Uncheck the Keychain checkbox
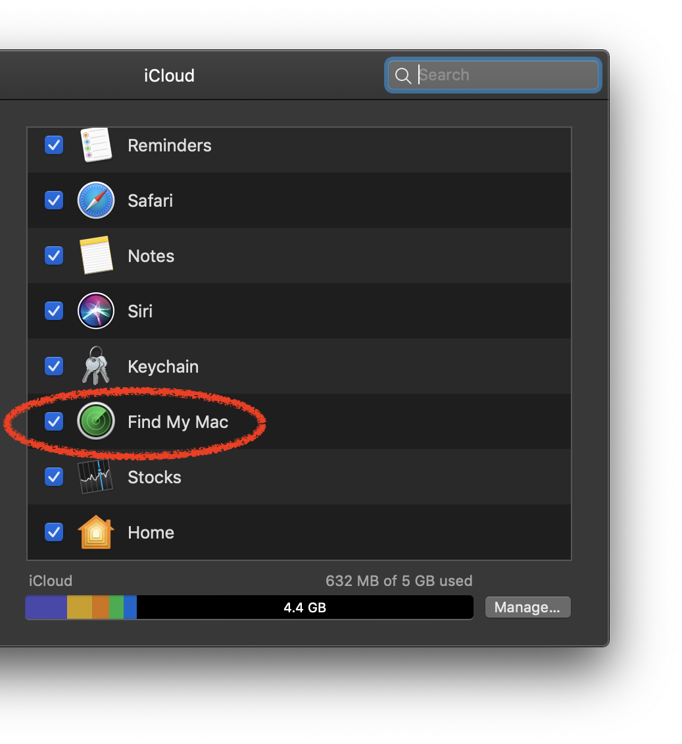The height and width of the screenshot is (744, 682). tap(54, 366)
